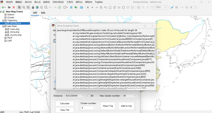
Task: Uncheck the Station layer checkbox
Action: click(x=6, y=15)
